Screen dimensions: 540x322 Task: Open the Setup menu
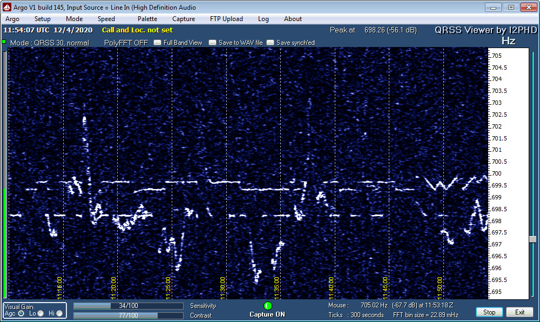tap(42, 19)
